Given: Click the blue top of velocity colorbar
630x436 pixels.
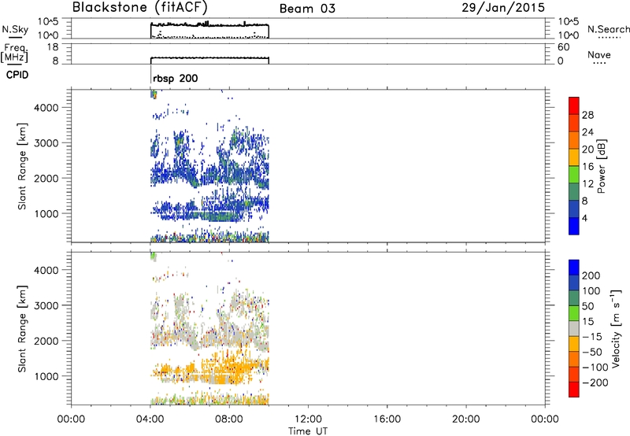Looking at the screenshot, I should 574,268.
